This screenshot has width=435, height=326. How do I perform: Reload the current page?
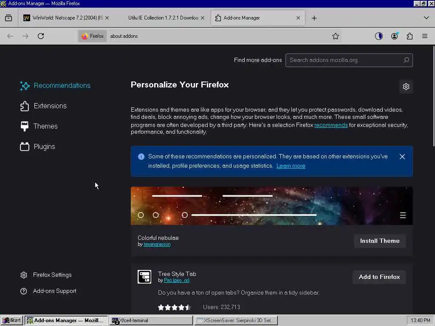41,36
